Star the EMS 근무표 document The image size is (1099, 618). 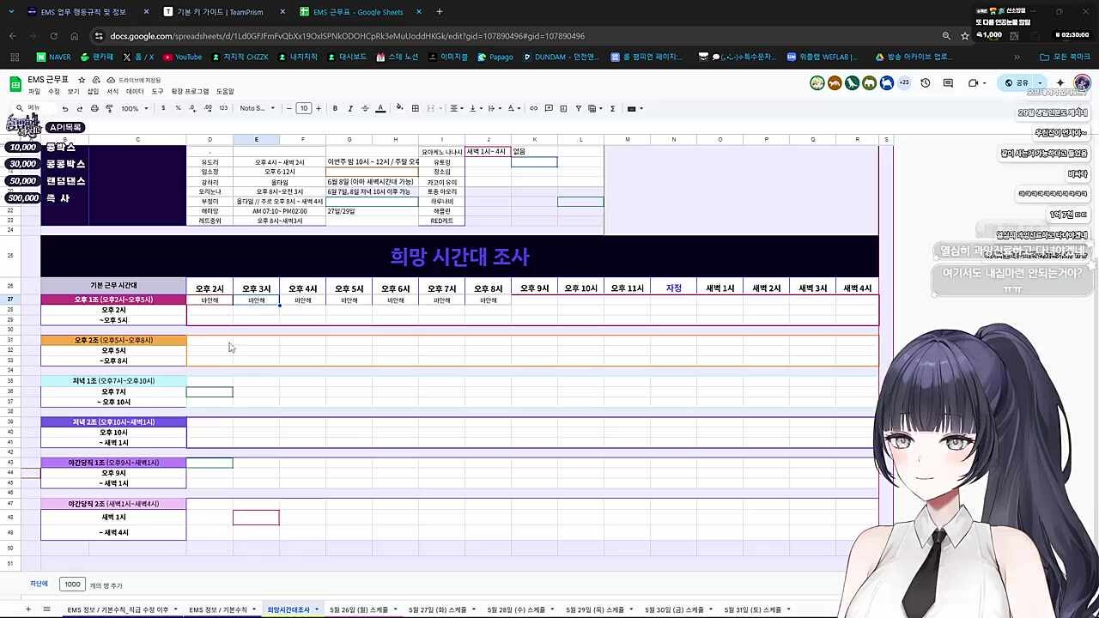pos(82,80)
